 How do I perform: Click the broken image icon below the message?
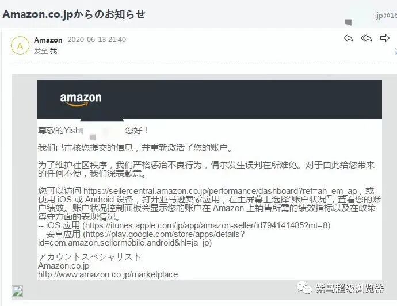click(17, 291)
